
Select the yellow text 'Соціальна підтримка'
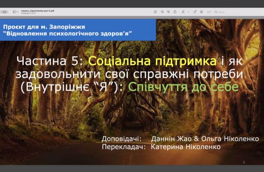(x=152, y=61)
